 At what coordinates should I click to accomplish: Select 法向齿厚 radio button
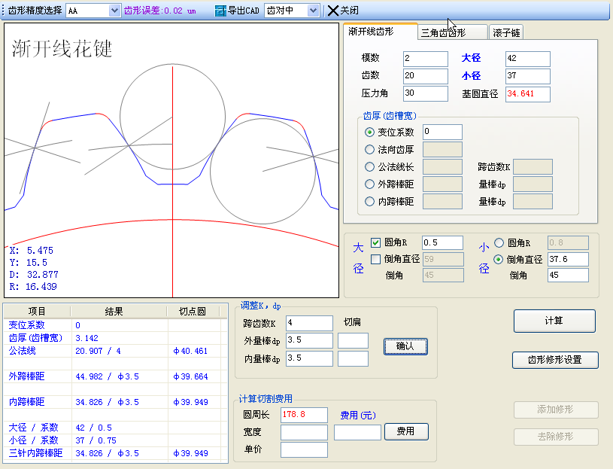click(x=369, y=149)
